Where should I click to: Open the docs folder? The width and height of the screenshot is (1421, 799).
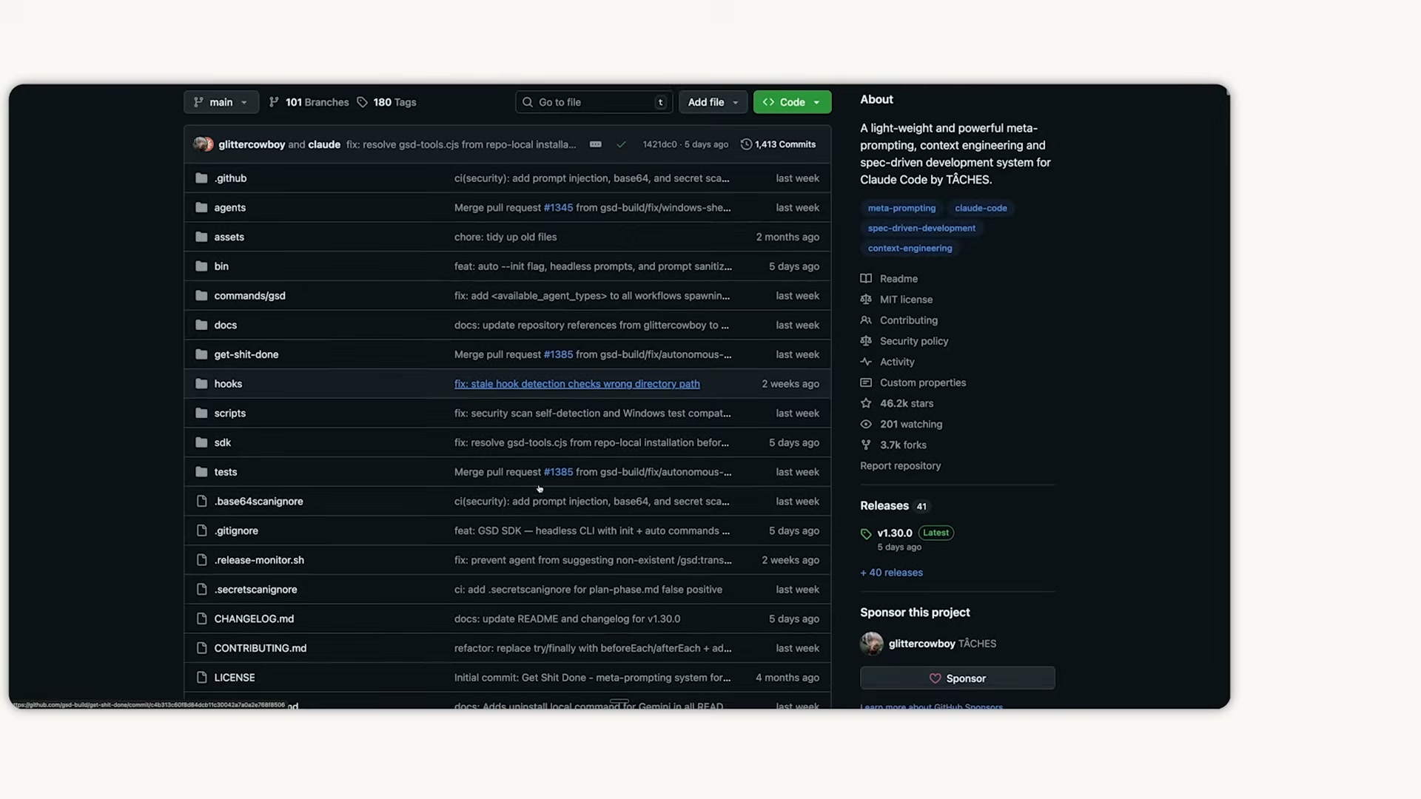[x=225, y=325]
